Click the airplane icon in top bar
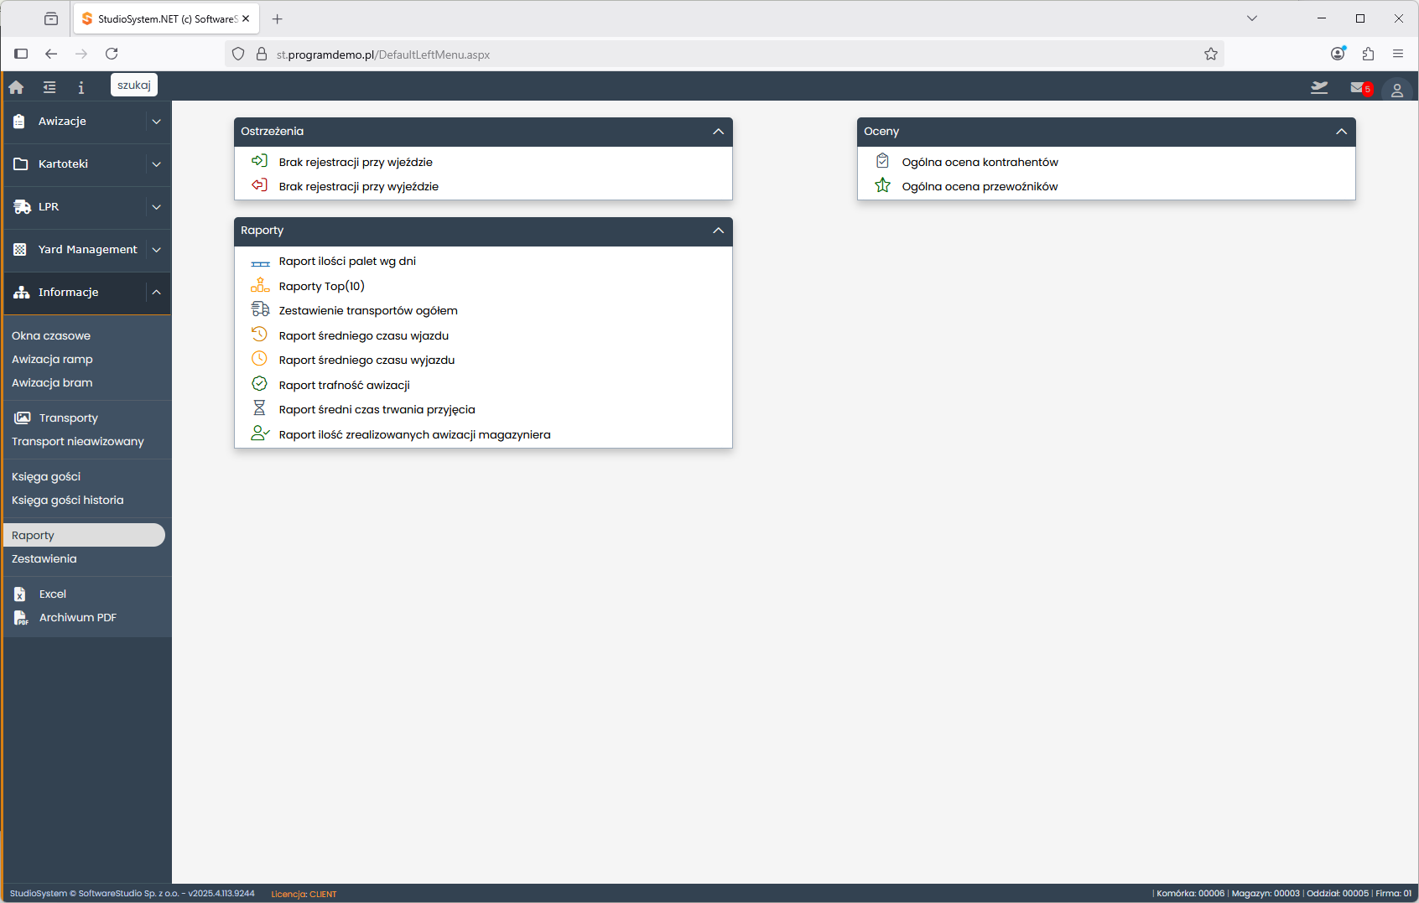The width and height of the screenshot is (1419, 903). click(1319, 87)
